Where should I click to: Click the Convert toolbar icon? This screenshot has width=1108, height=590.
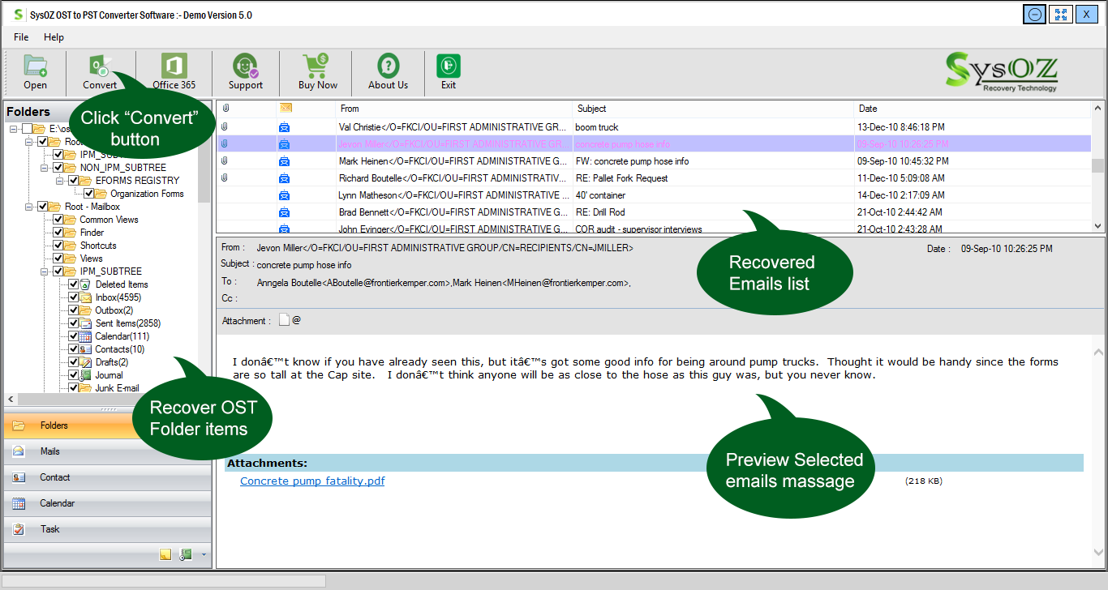pos(100,68)
